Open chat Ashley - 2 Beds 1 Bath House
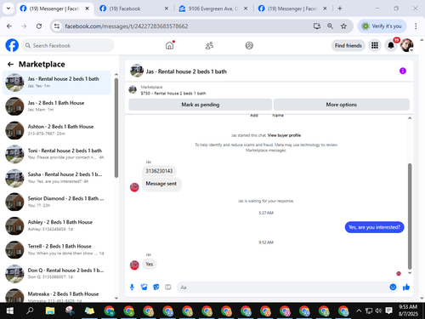 57,225
